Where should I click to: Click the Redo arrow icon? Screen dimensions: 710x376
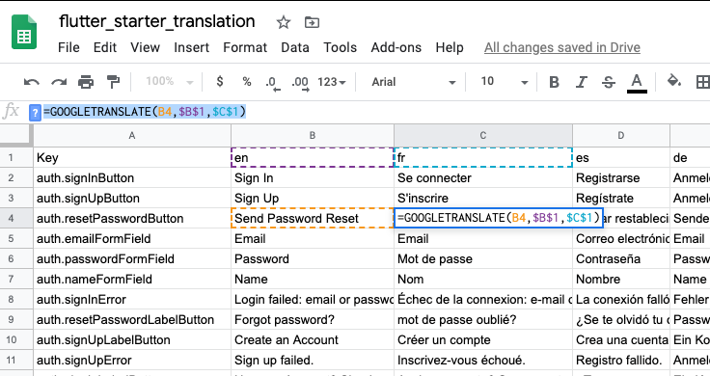click(x=59, y=82)
